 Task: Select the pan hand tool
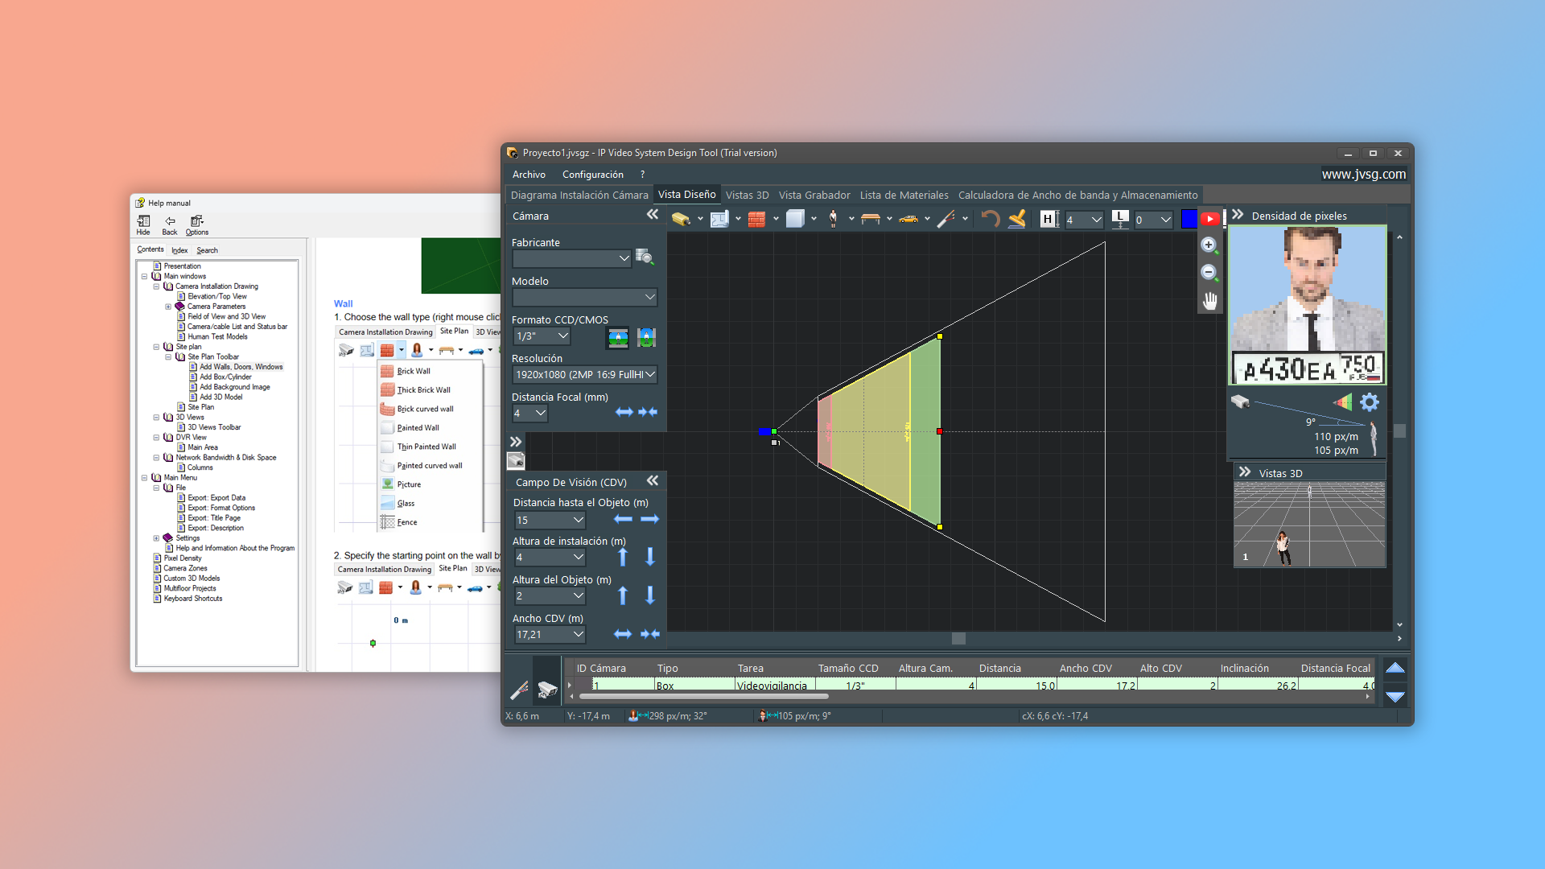point(1209,301)
